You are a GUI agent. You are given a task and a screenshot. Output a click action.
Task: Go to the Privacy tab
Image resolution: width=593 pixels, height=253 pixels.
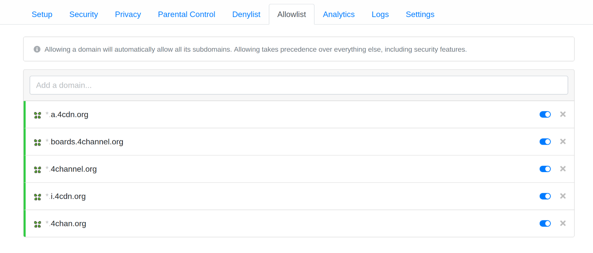[128, 14]
